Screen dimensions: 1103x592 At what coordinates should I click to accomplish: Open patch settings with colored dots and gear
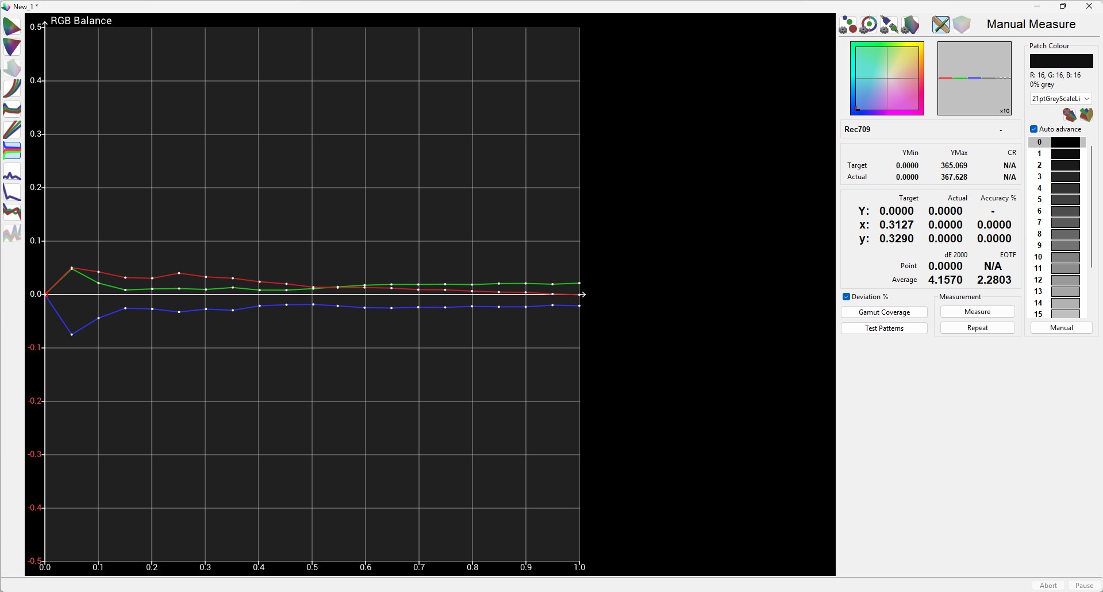click(848, 25)
